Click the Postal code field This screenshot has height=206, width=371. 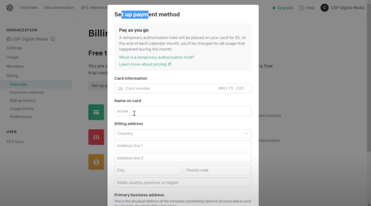point(217,170)
